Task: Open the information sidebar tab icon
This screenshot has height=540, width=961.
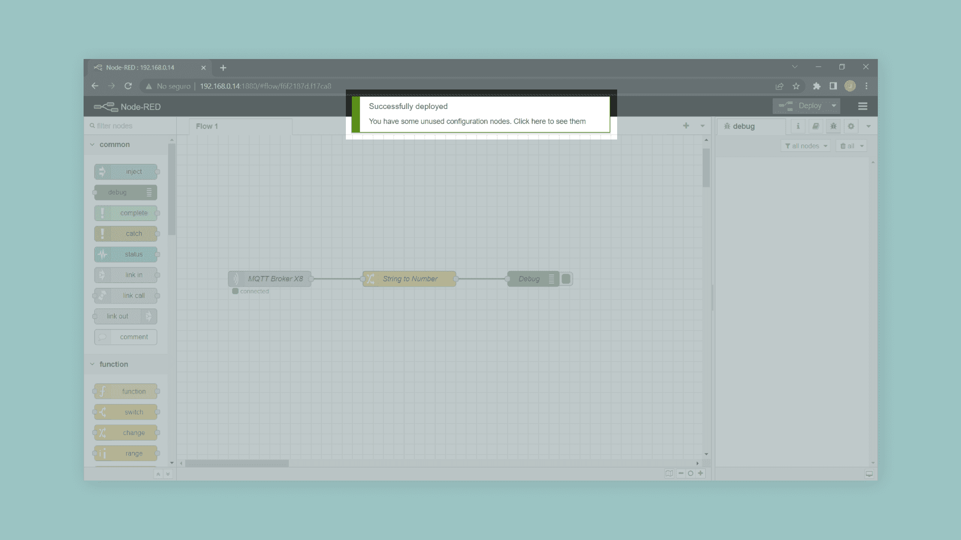Action: click(x=798, y=126)
